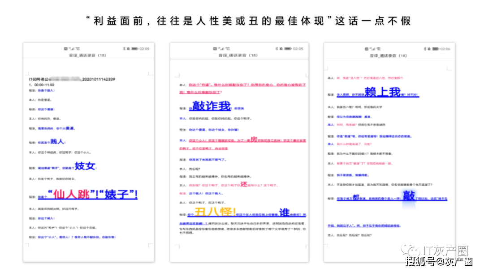Click the large blue phrase 敲诈我
This screenshot has height=272, width=484.
(x=212, y=106)
